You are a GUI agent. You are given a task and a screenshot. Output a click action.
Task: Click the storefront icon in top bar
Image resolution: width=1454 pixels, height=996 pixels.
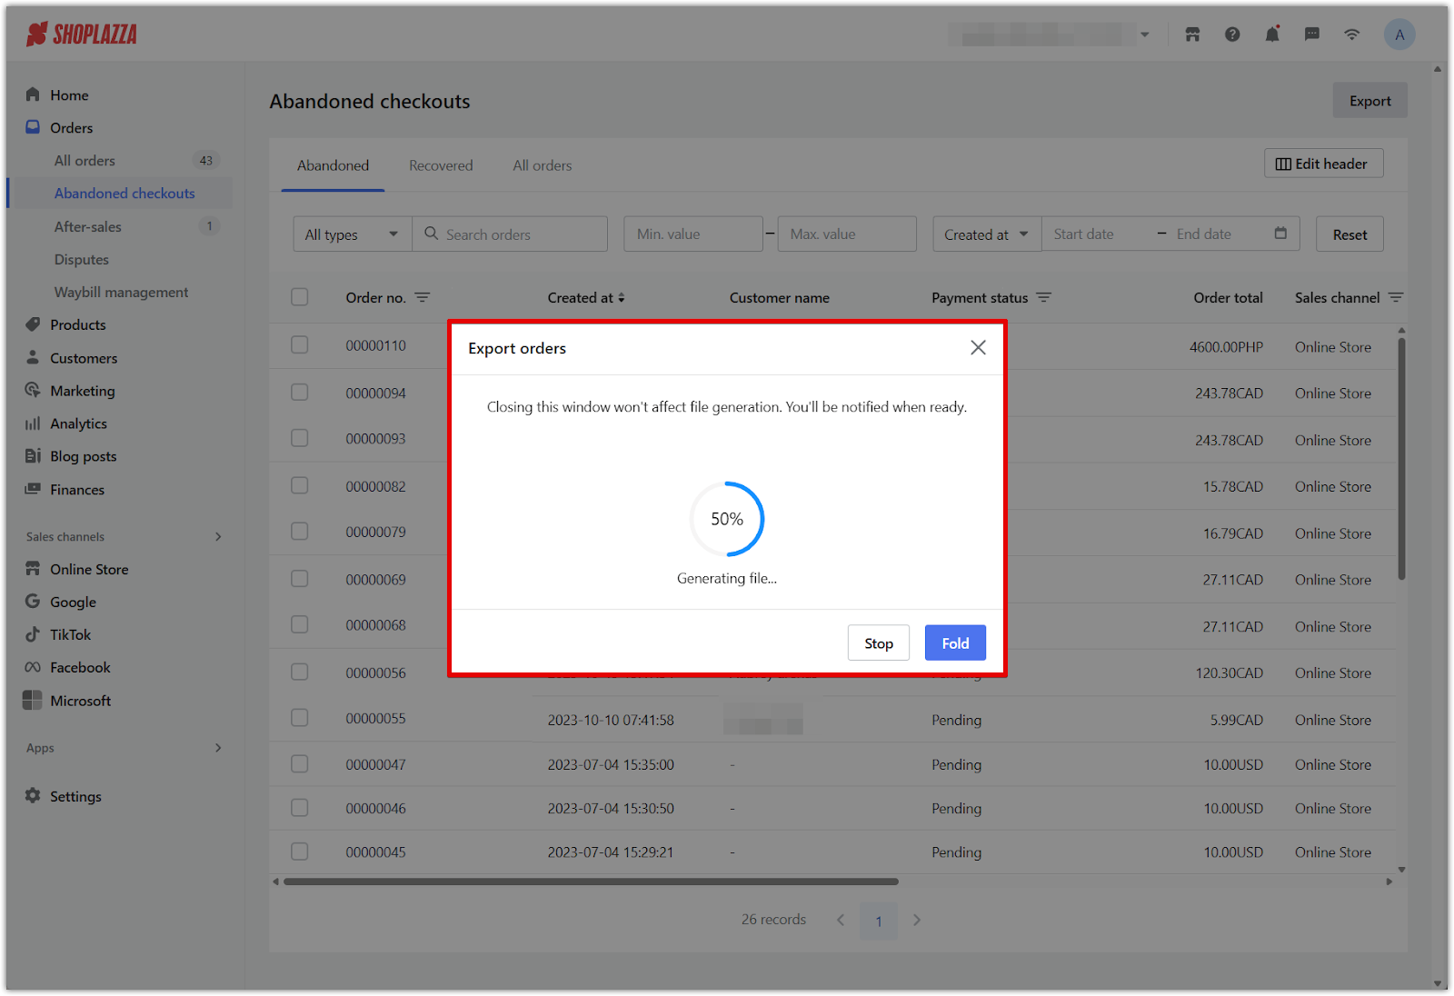pyautogui.click(x=1192, y=35)
